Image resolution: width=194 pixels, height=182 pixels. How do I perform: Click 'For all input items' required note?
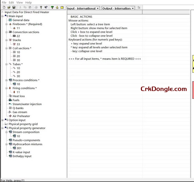pos(105,59)
